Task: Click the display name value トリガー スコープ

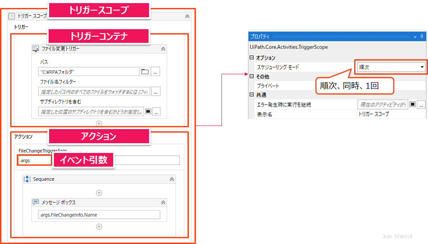Action: point(374,114)
